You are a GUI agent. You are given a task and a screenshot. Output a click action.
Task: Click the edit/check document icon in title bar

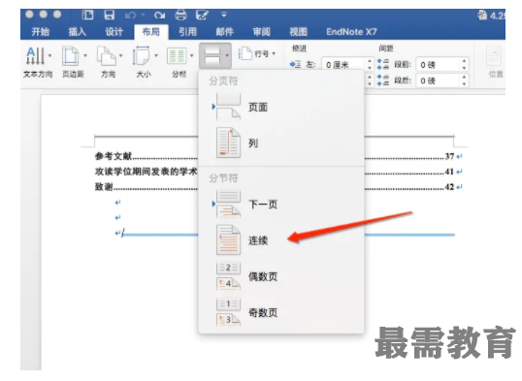[202, 15]
